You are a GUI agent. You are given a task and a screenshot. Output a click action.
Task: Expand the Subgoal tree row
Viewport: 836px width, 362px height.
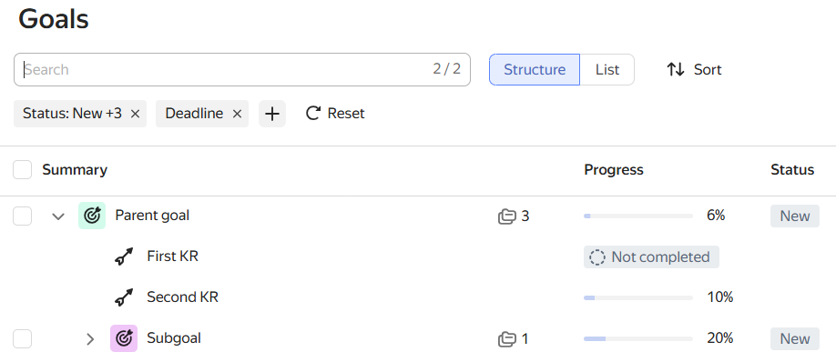pos(90,338)
